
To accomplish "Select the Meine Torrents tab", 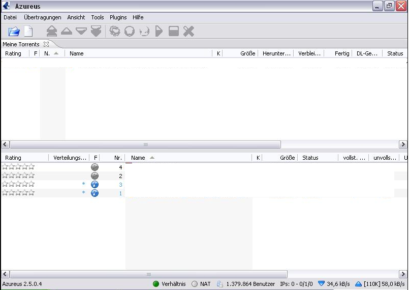I will pos(21,44).
